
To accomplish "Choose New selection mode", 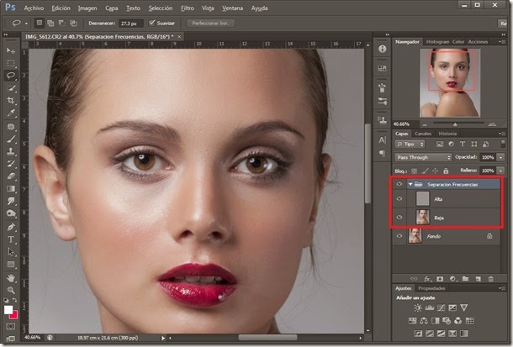I will [x=40, y=23].
